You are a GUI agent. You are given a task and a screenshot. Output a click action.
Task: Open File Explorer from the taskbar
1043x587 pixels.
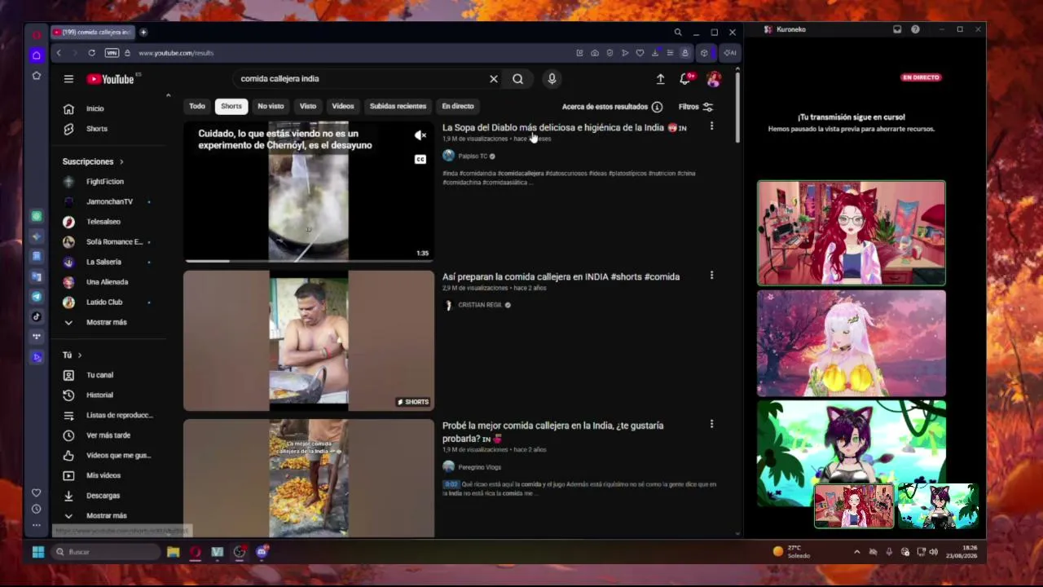(173, 552)
